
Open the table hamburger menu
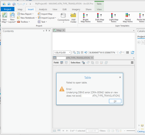(x=132, y=62)
